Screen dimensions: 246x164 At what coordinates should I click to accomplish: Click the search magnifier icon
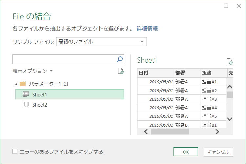[x=120, y=59]
